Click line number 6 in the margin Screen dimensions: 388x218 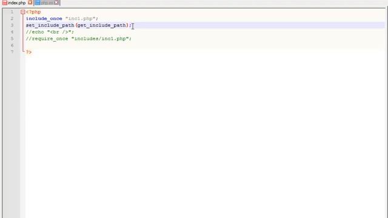(12, 45)
